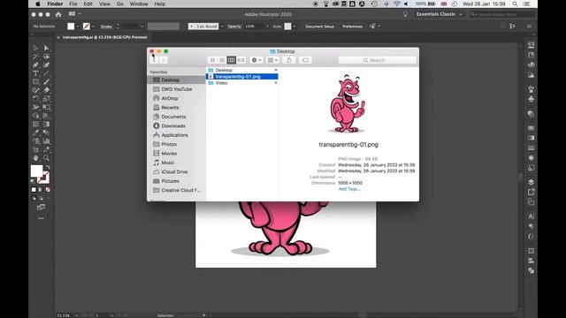Select the Gradient tool
This screenshot has width=566, height=318.
coord(46,124)
